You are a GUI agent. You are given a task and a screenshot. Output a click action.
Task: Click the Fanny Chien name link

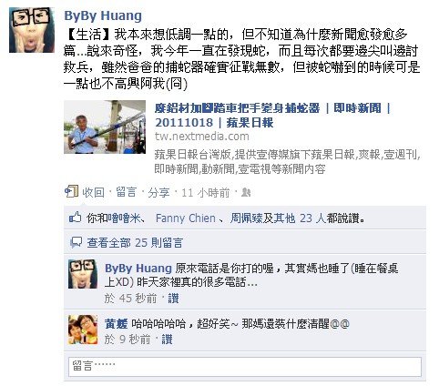(186, 218)
